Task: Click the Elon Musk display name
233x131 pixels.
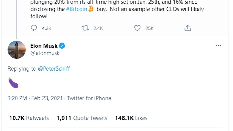Action: [44, 46]
